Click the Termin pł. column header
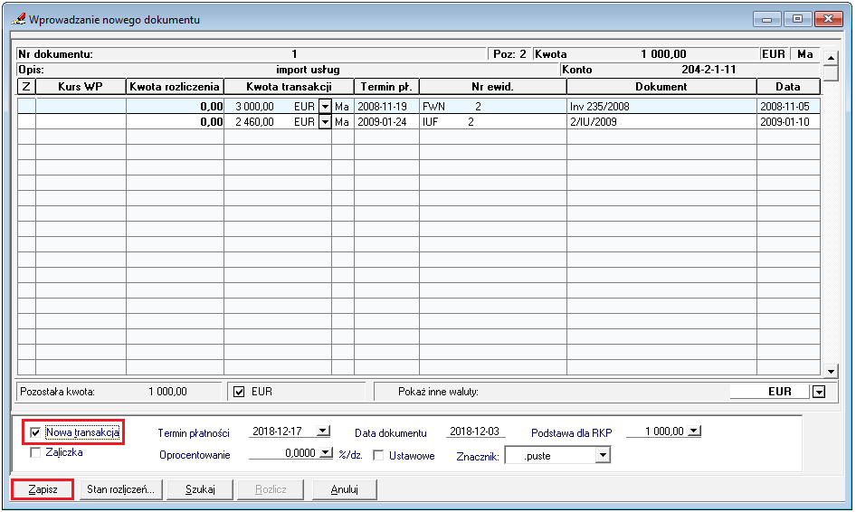Screen dimensions: 856x512 [386, 86]
